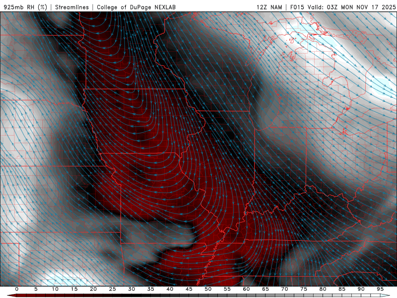Click the "50" colorbar tick label
The height and width of the screenshot is (298, 397).
pyautogui.click(x=208, y=289)
